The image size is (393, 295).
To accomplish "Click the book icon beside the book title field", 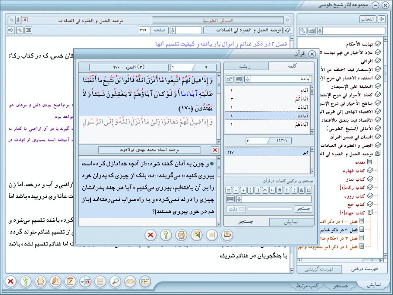I will tap(288, 31).
